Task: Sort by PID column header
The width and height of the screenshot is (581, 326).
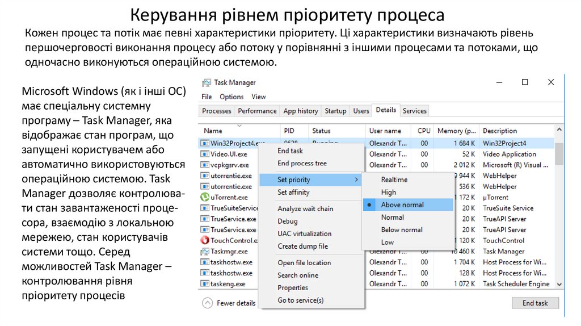Action: click(x=294, y=131)
